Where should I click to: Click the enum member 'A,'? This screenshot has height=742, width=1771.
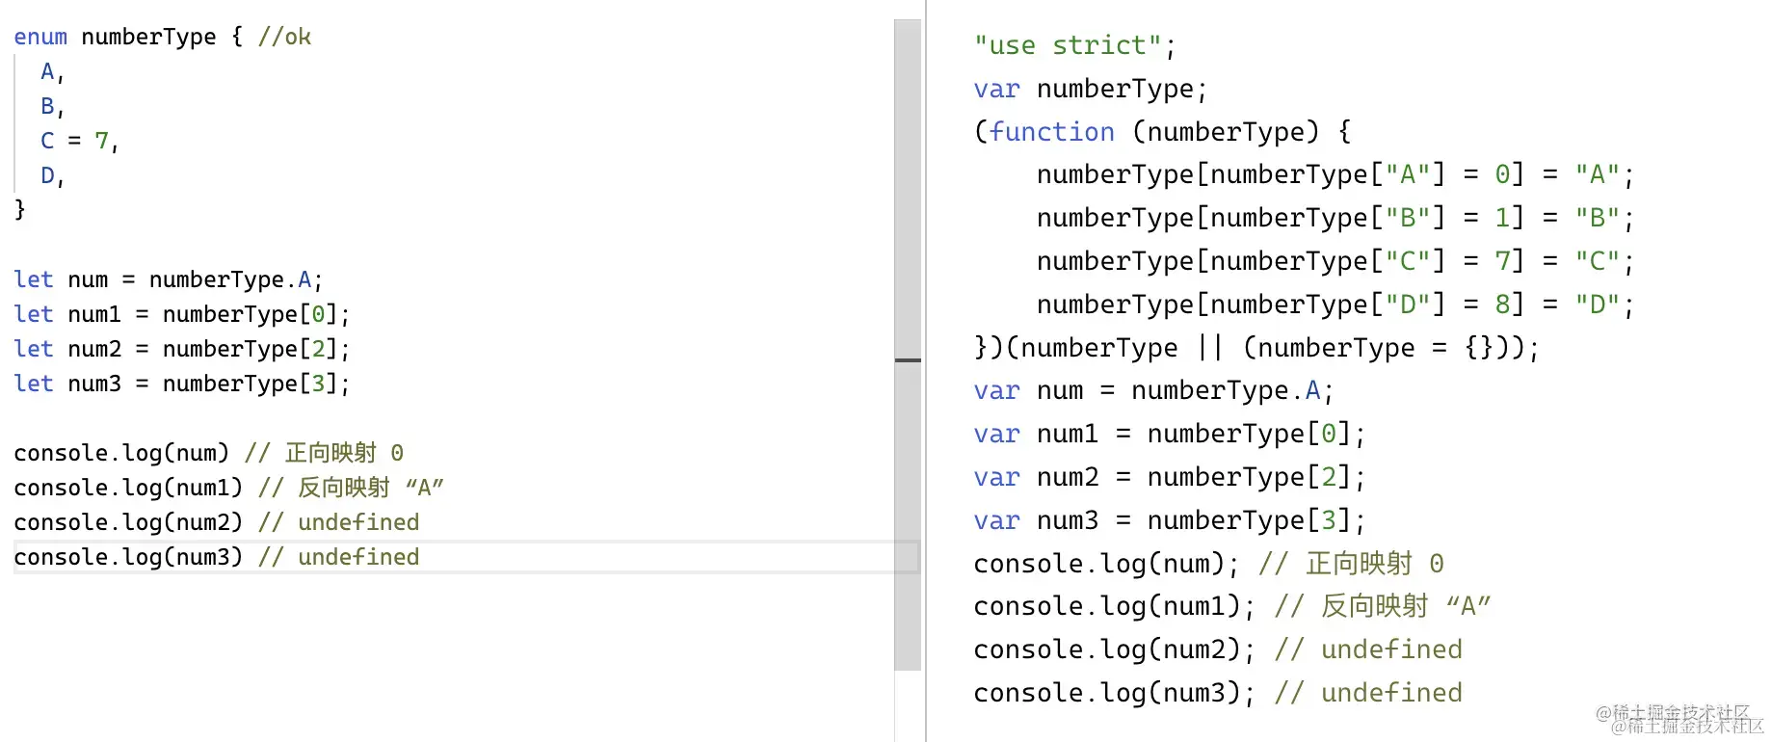point(52,71)
